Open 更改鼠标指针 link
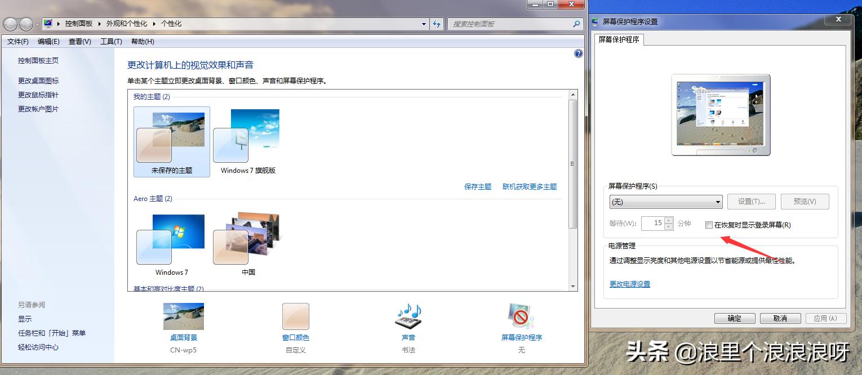Screen dimensions: 862x375 (38, 95)
